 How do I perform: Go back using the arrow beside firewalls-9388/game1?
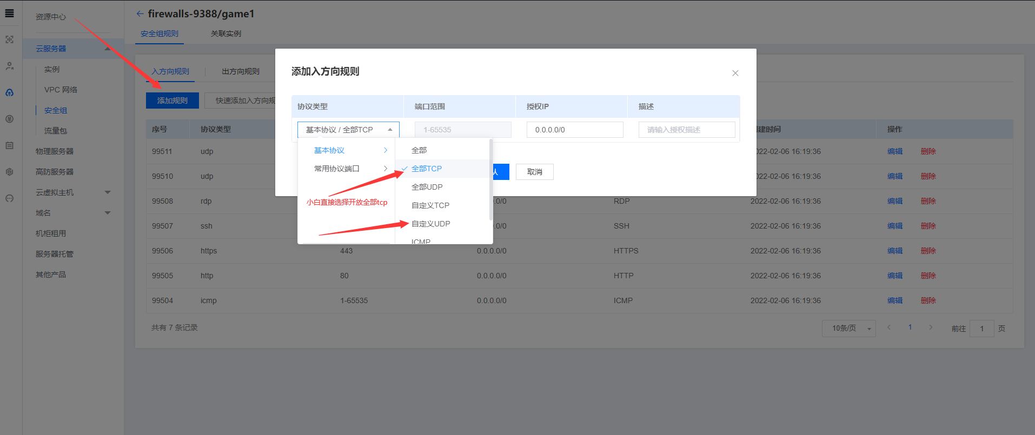(x=140, y=14)
